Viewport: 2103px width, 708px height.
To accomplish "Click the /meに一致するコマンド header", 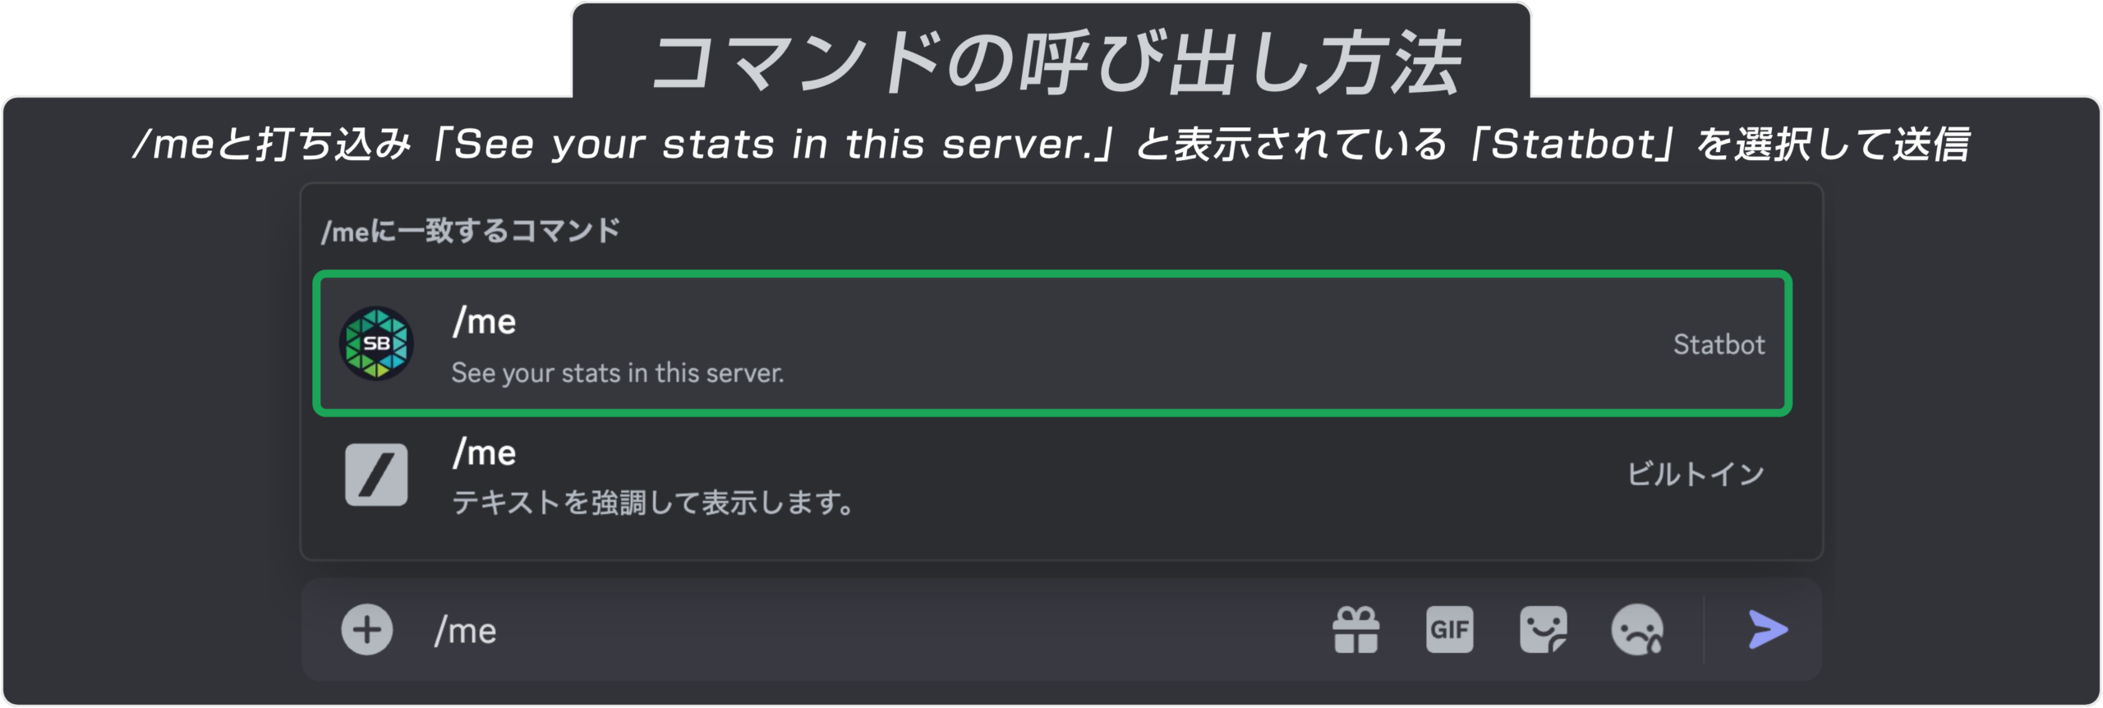I will 471,232.
